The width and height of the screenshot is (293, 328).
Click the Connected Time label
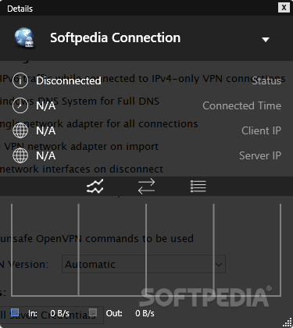[242, 105]
